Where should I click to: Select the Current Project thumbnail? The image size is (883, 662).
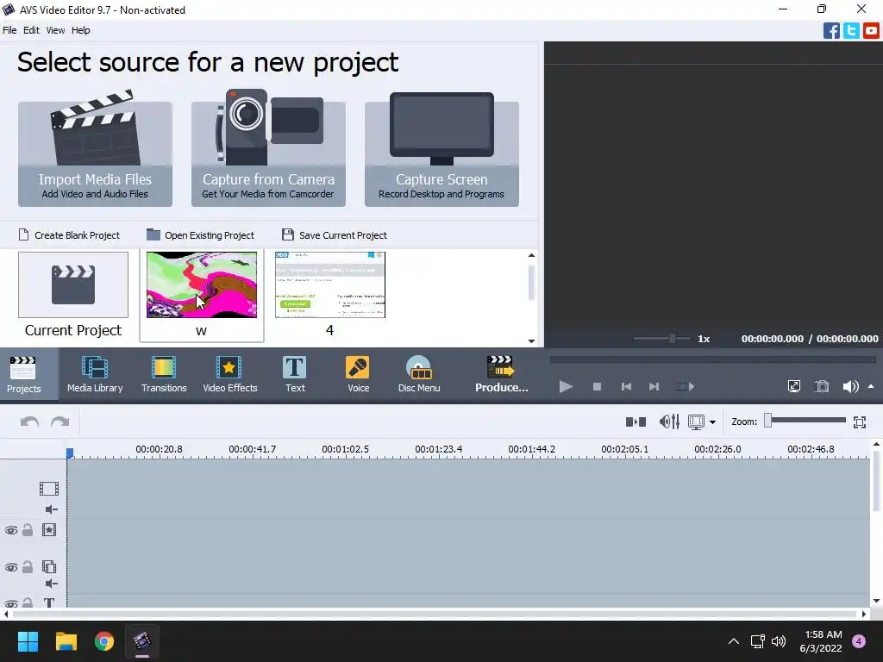pos(73,295)
